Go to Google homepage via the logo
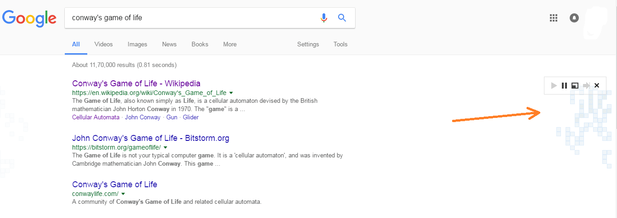The width and height of the screenshot is (617, 218). point(29,18)
